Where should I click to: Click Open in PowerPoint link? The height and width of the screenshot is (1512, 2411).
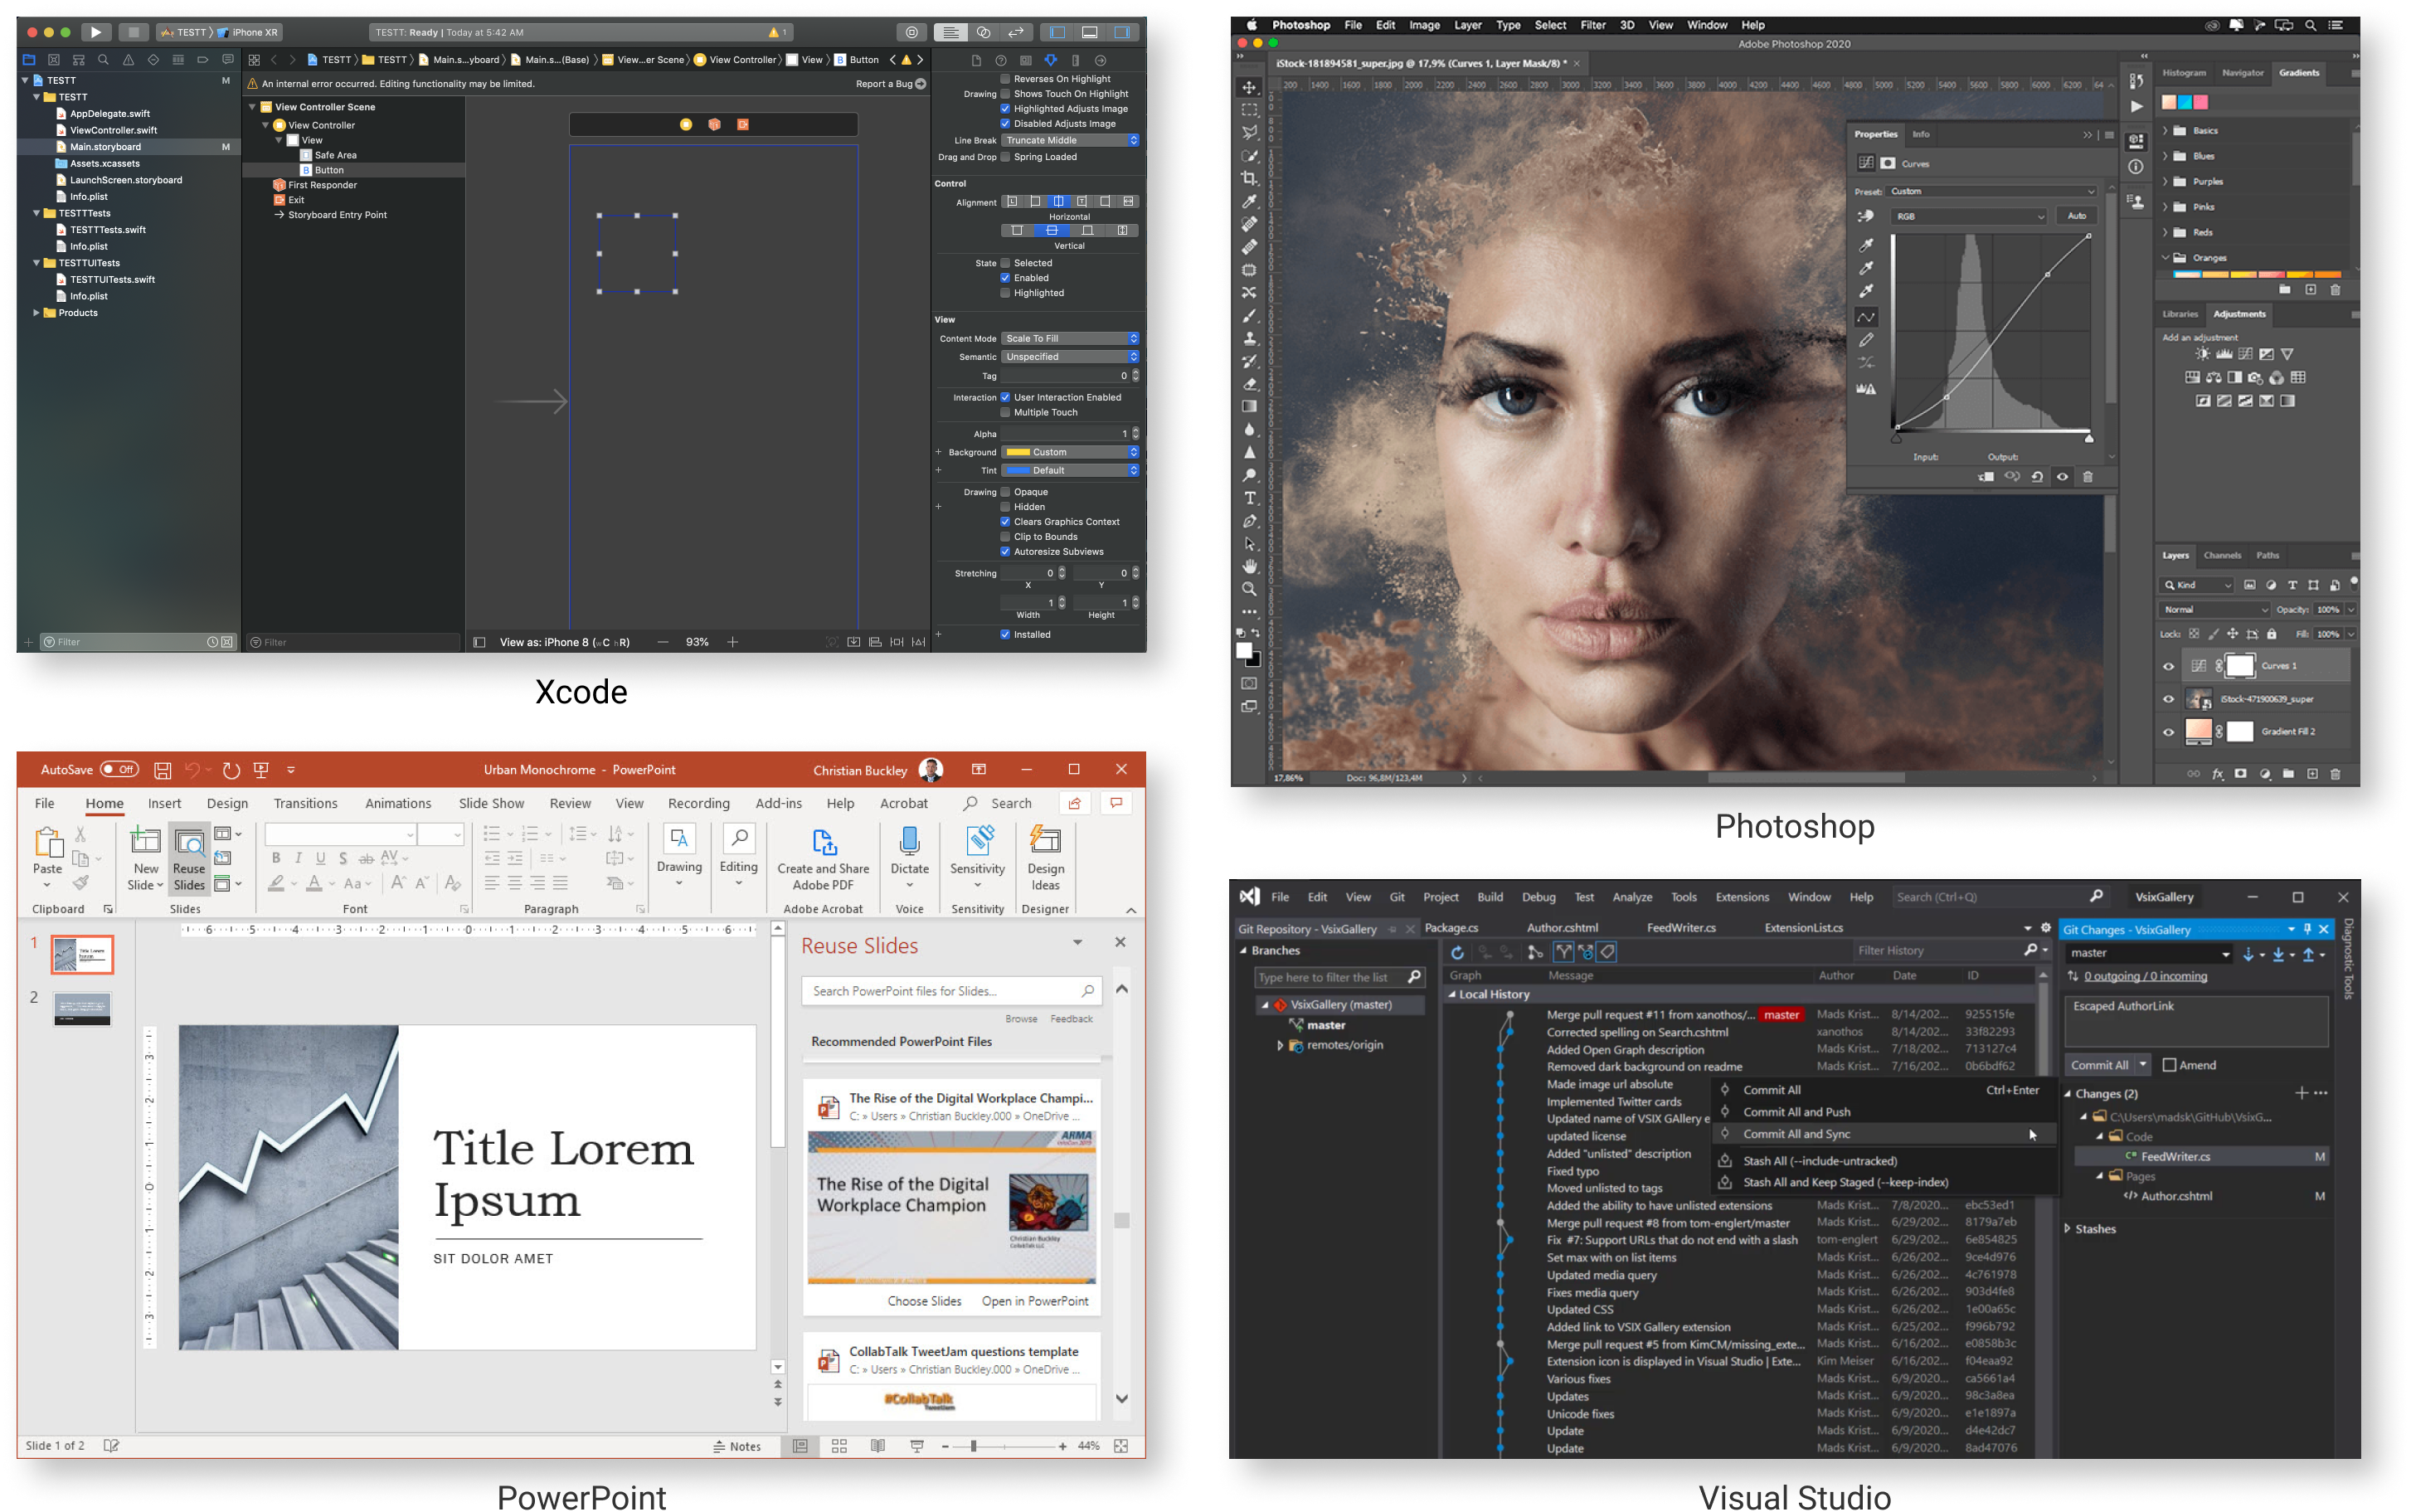1035,1301
